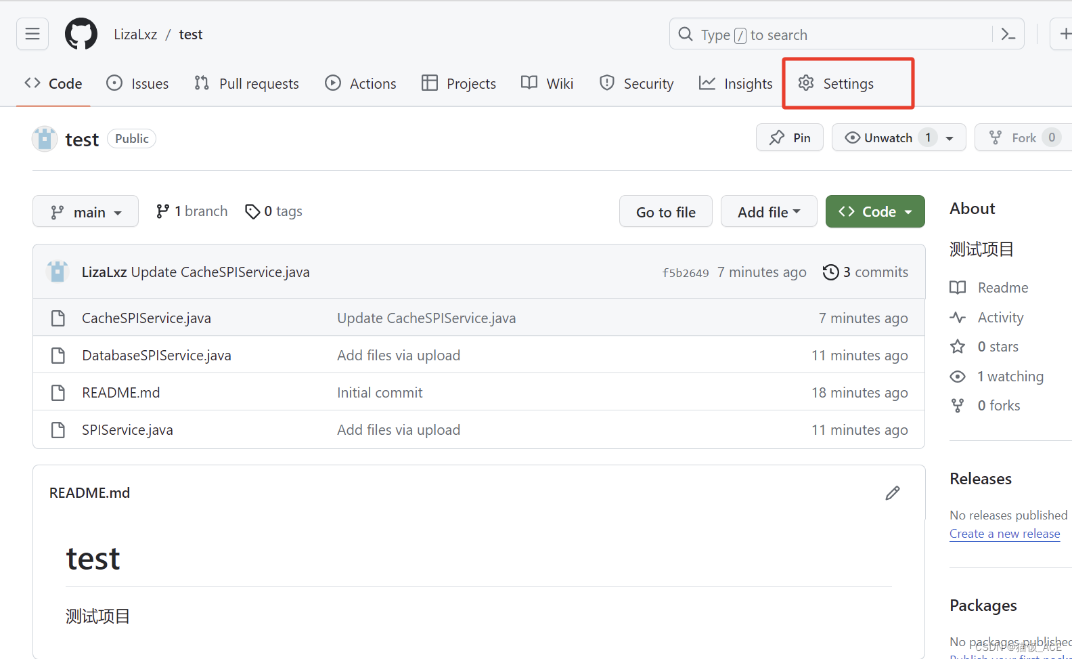Open commit hash f5b2649
This screenshot has width=1072, height=659.
(x=686, y=272)
